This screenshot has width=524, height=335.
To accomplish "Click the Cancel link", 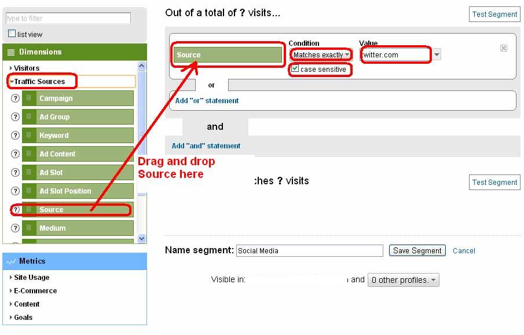I will (464, 250).
